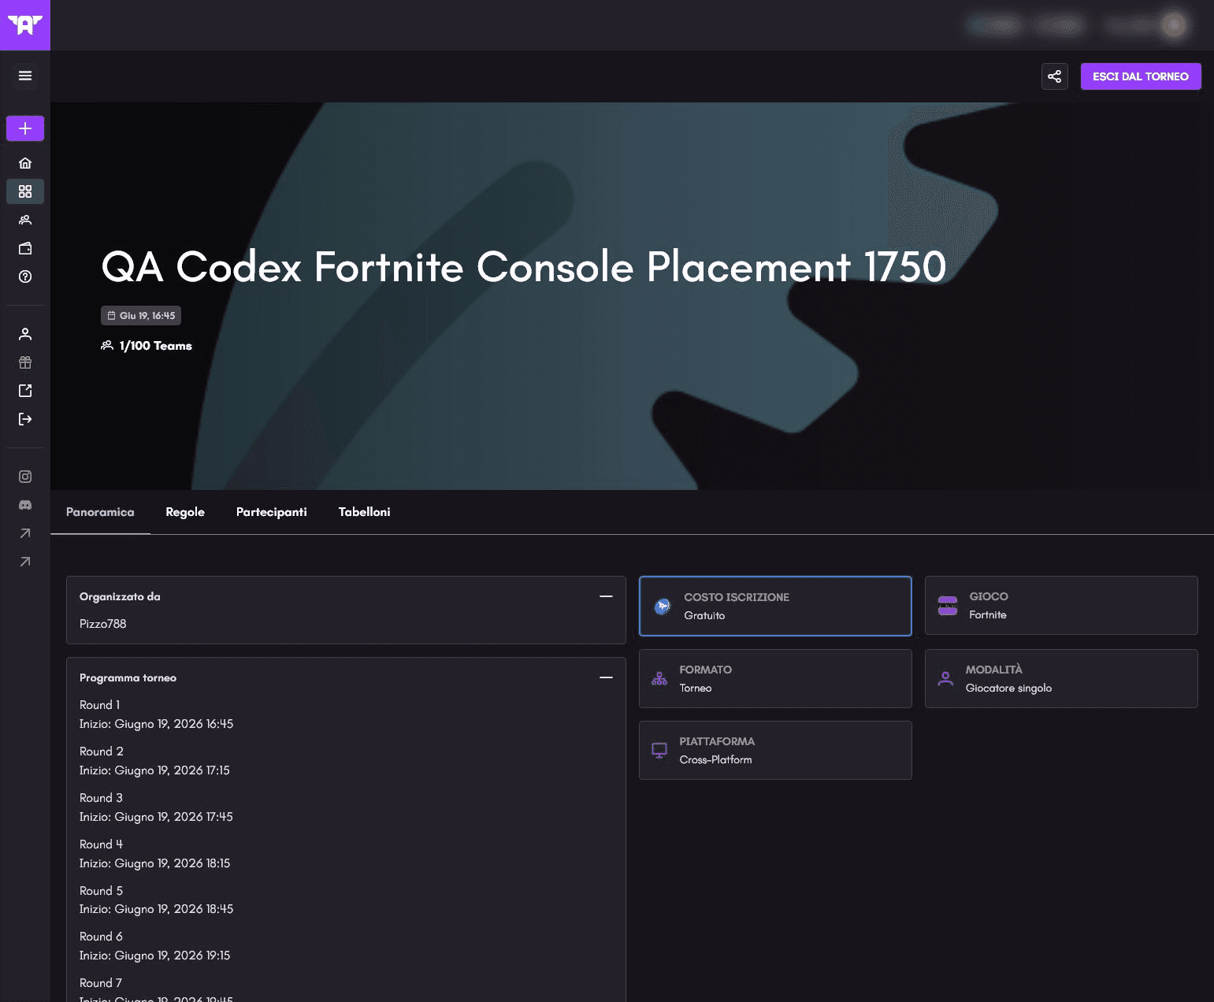This screenshot has width=1214, height=1002.
Task: Click the diagonal arrow icon directly below Discord
Action: (25, 533)
